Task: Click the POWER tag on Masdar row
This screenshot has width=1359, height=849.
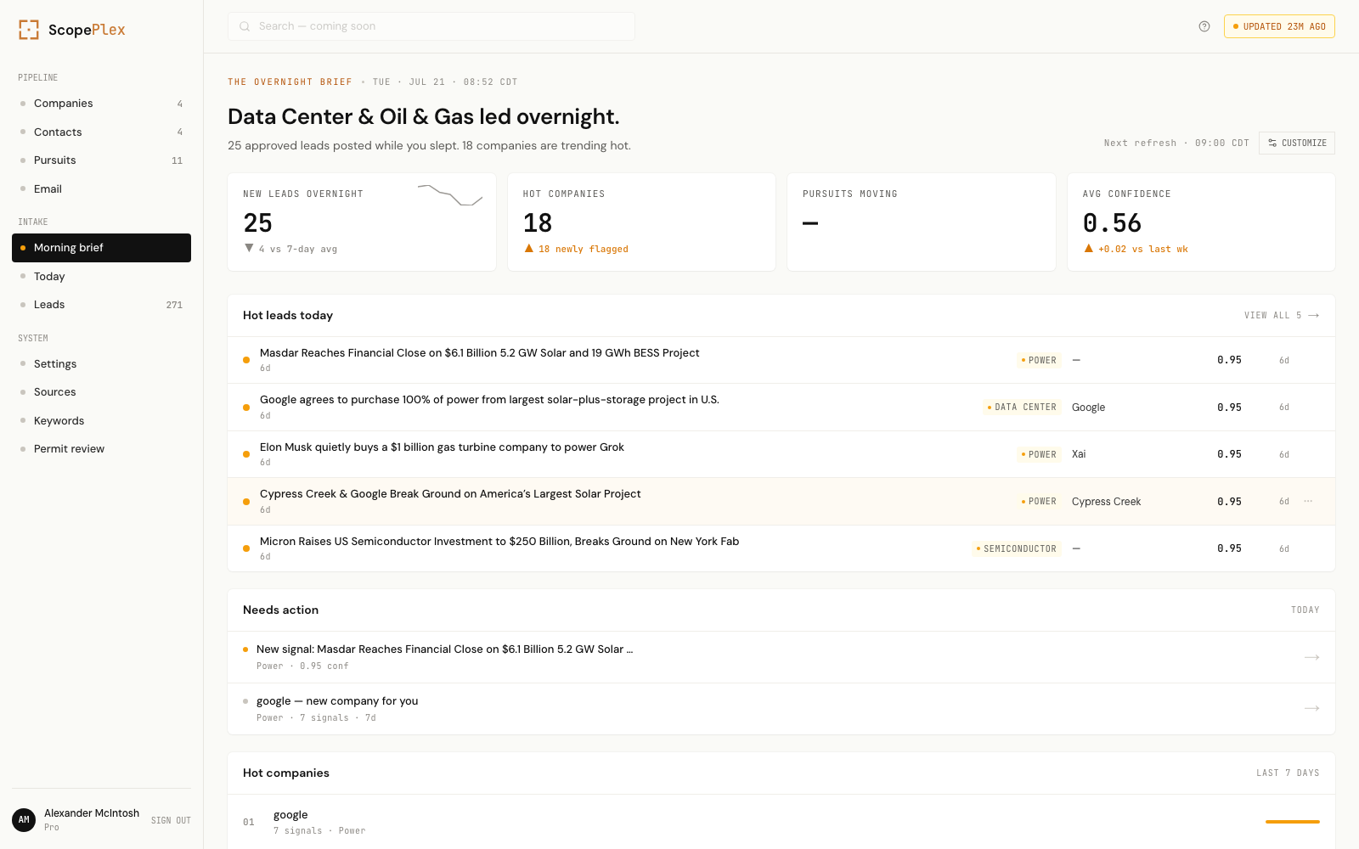Action: [x=1039, y=360]
